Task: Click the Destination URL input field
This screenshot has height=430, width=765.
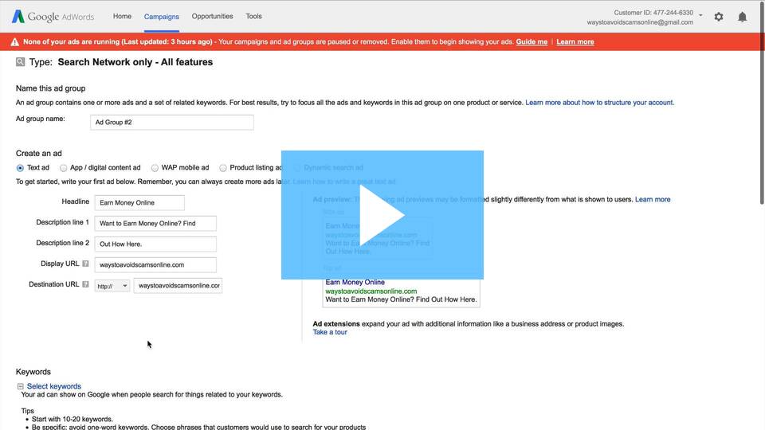Action: pos(178,286)
